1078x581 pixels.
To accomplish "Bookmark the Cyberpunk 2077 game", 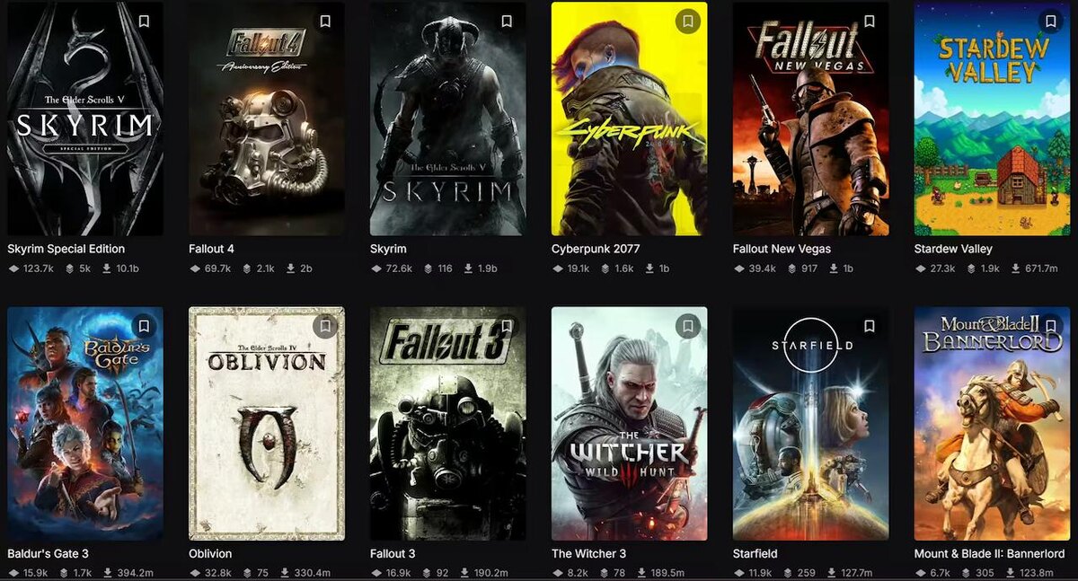I will pos(688,22).
